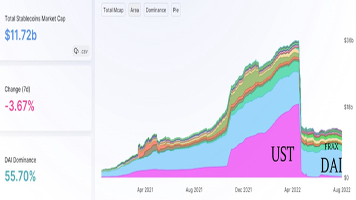Viewport: 356px width, 200px height.
Task: Click the $0 y-axis label
Action: pos(347,177)
